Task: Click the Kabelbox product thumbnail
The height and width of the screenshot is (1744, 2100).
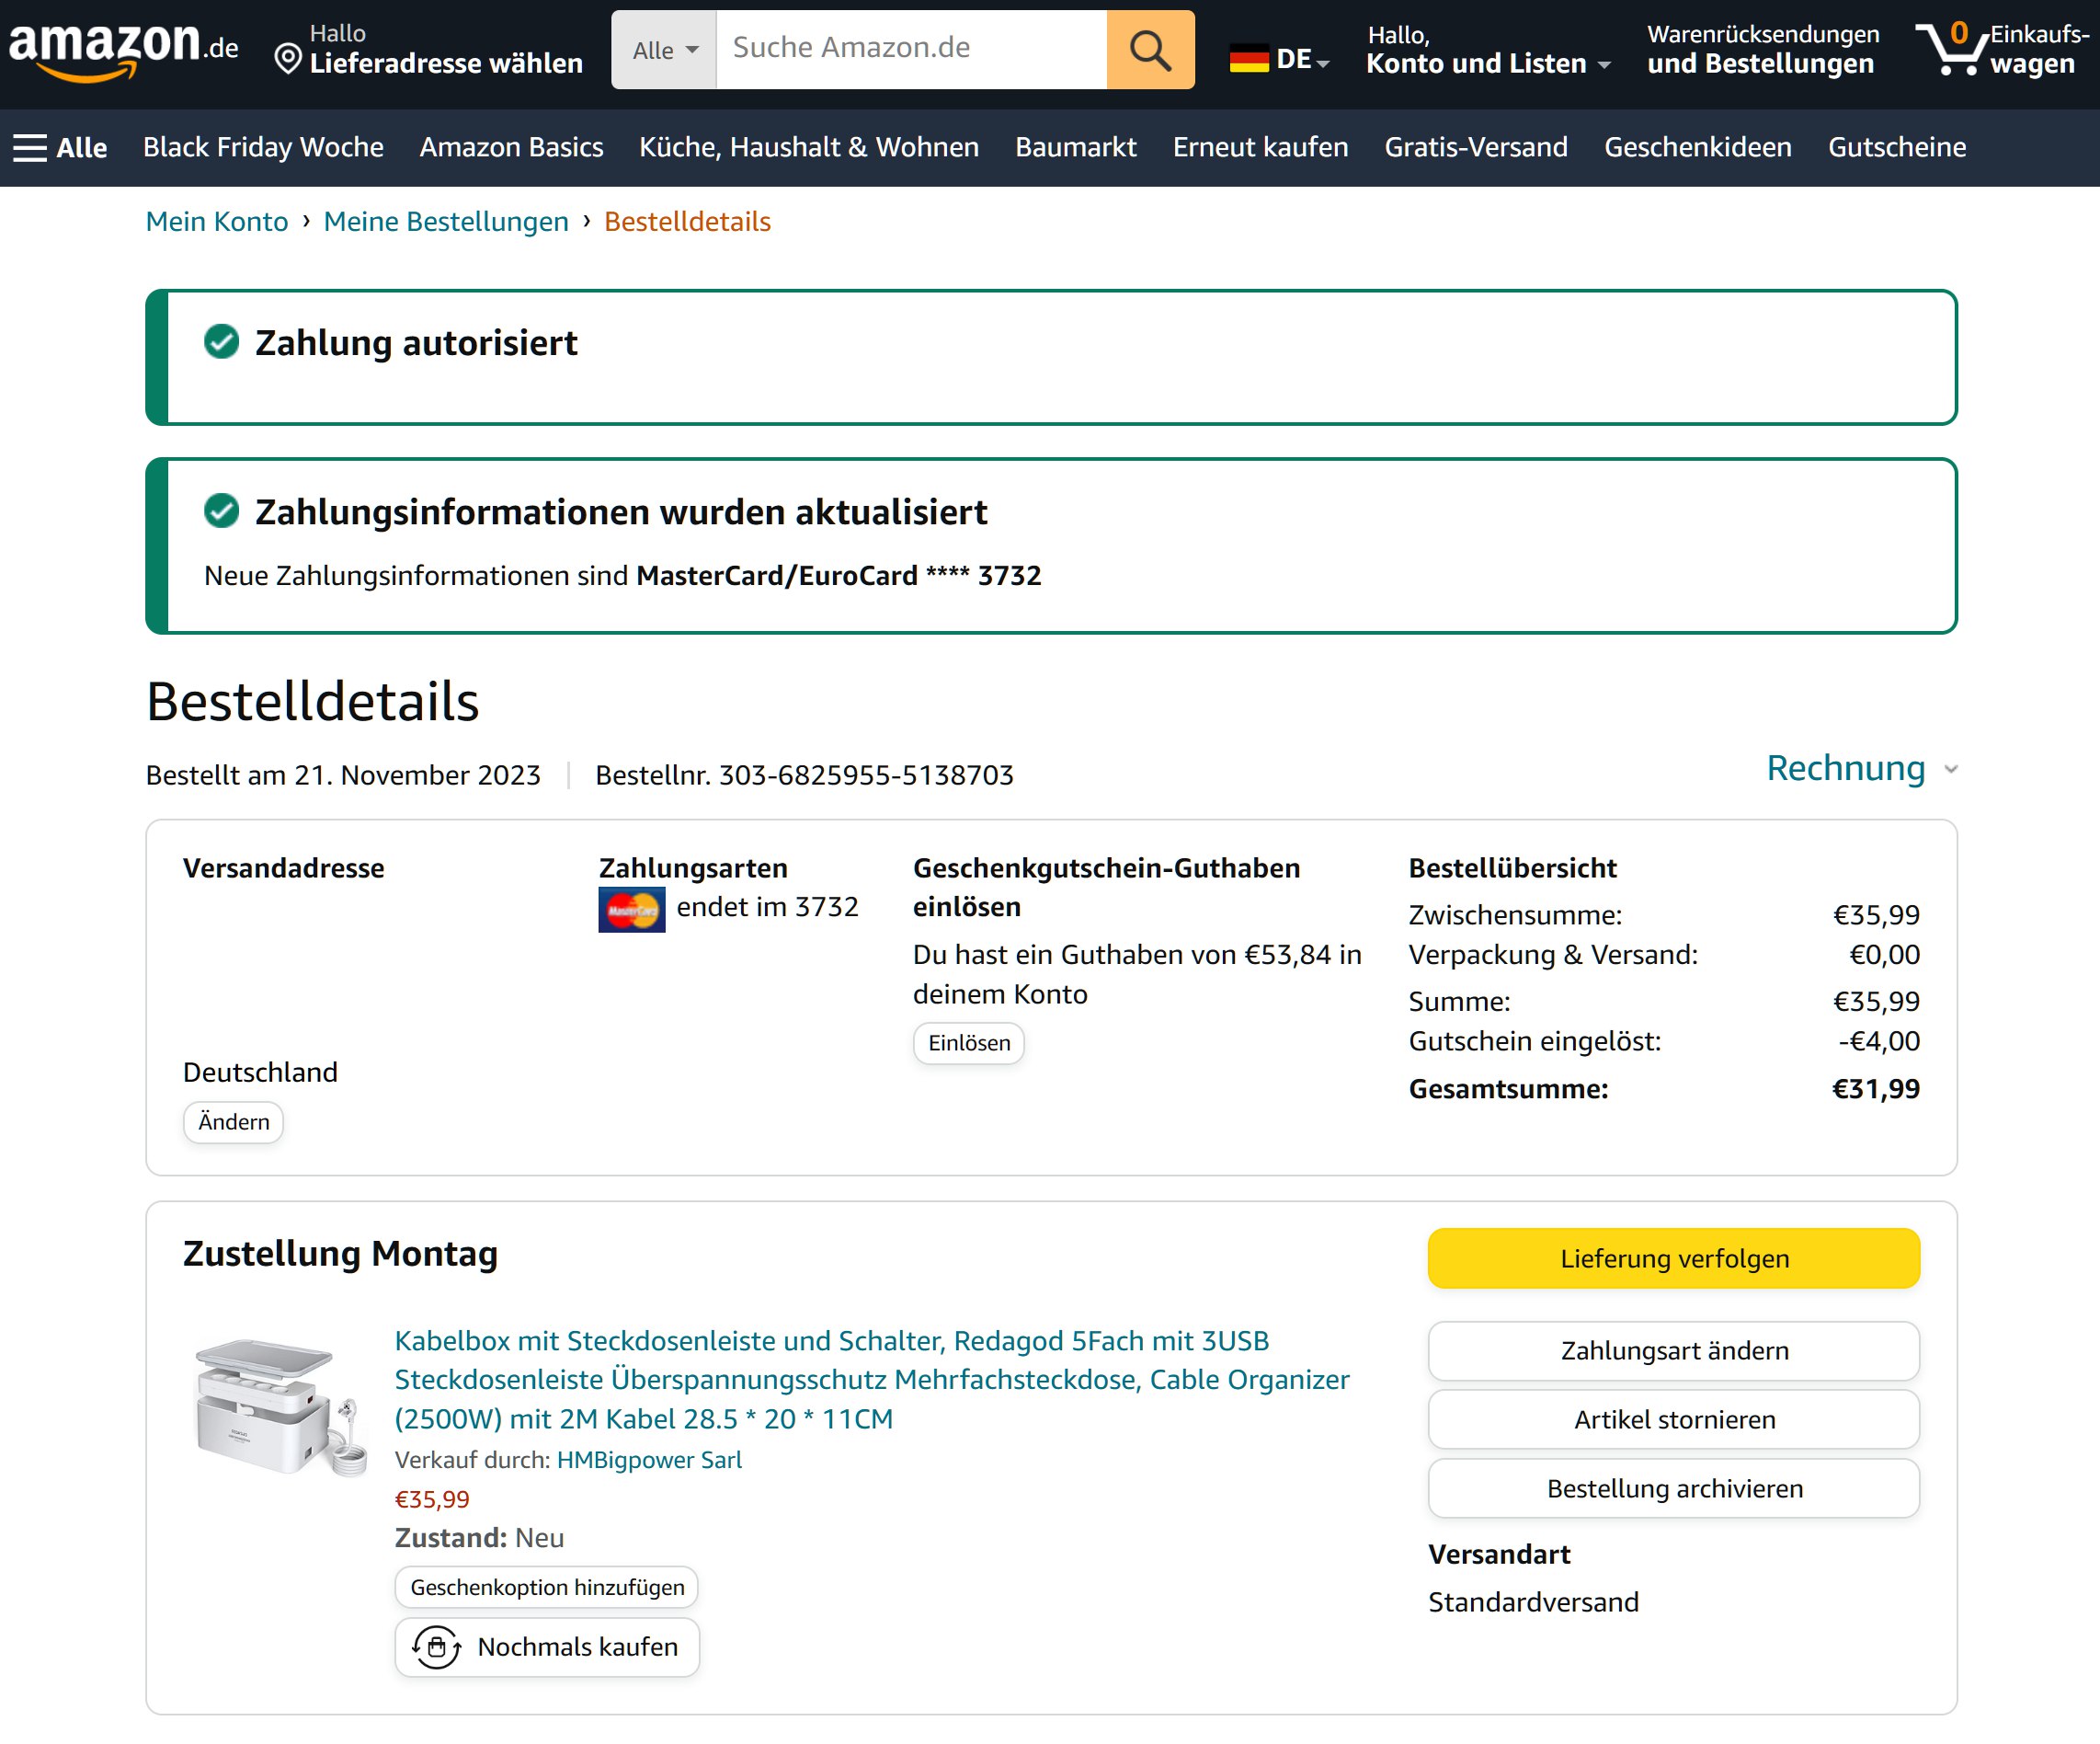Action: tap(279, 1406)
